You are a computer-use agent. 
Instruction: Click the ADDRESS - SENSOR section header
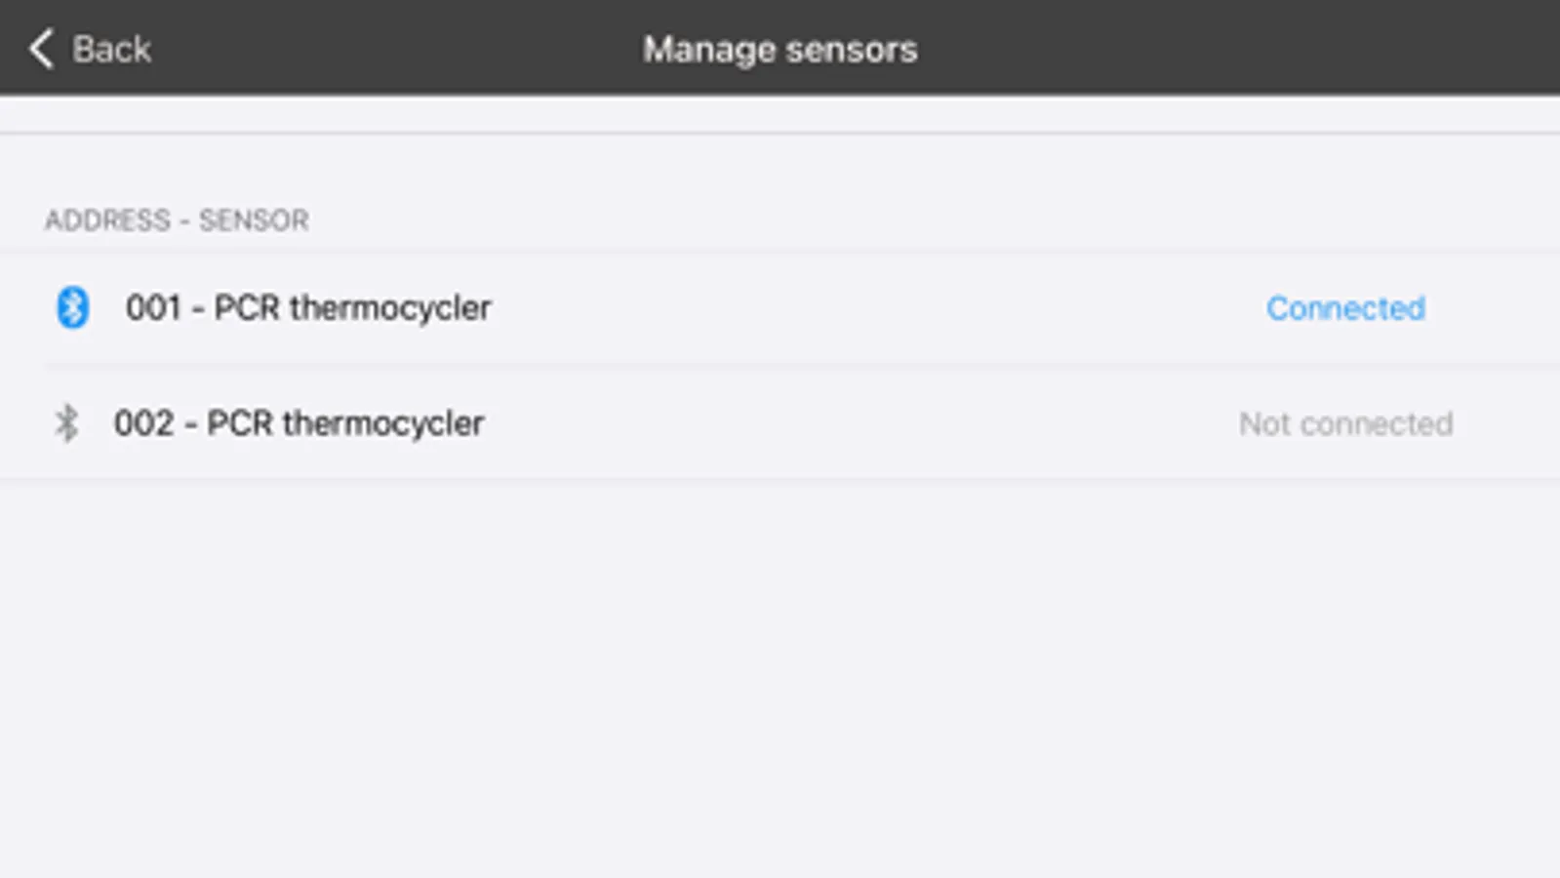pos(177,220)
